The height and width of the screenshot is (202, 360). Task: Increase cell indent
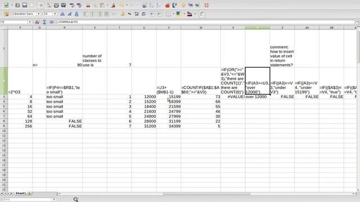160,14
